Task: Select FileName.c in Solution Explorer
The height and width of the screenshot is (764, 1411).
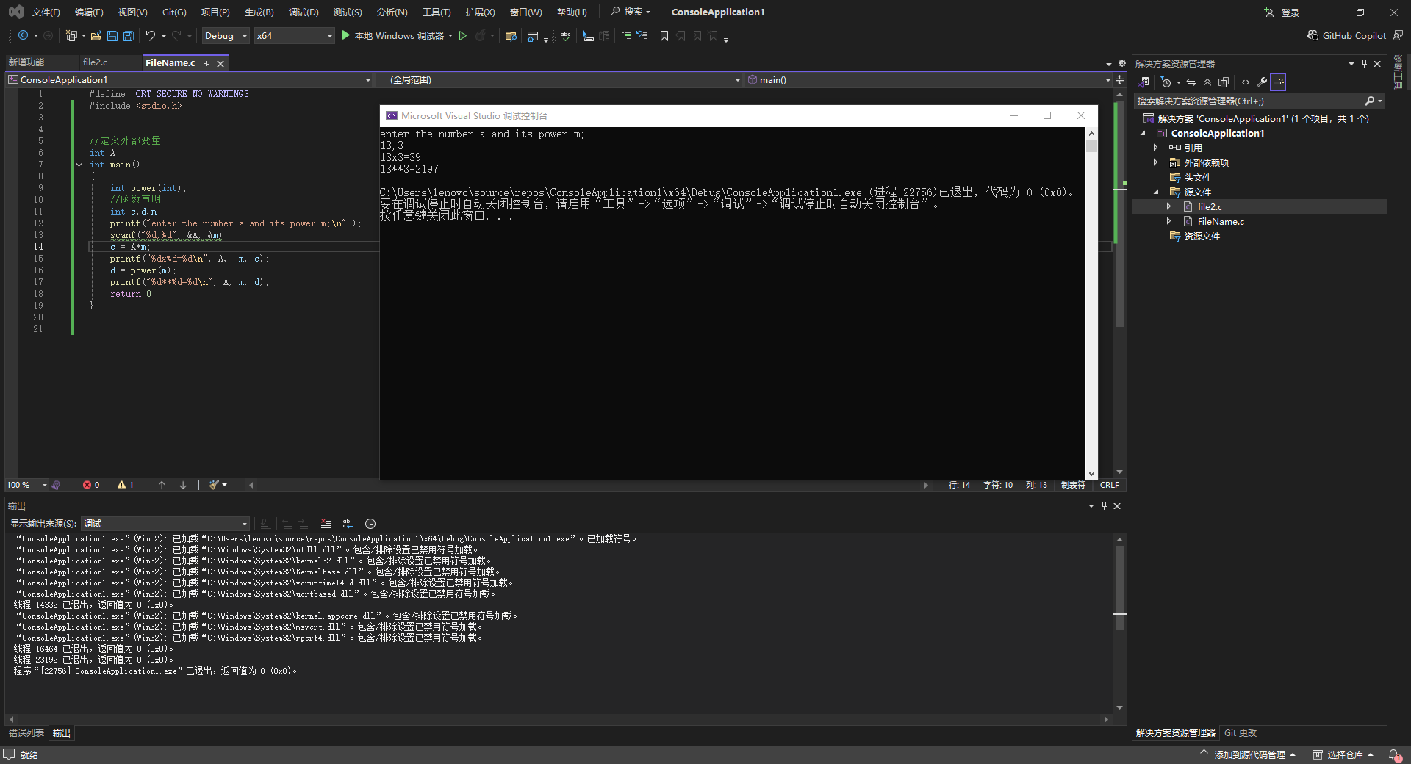Action: click(x=1221, y=221)
